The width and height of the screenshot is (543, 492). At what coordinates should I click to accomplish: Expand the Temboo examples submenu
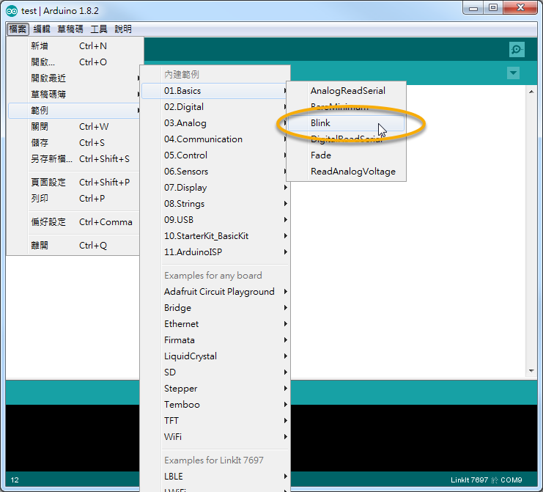pyautogui.click(x=215, y=405)
